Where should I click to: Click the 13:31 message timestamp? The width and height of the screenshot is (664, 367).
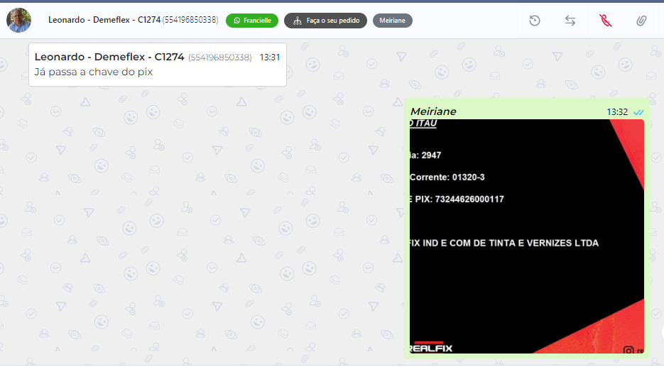pyautogui.click(x=270, y=57)
